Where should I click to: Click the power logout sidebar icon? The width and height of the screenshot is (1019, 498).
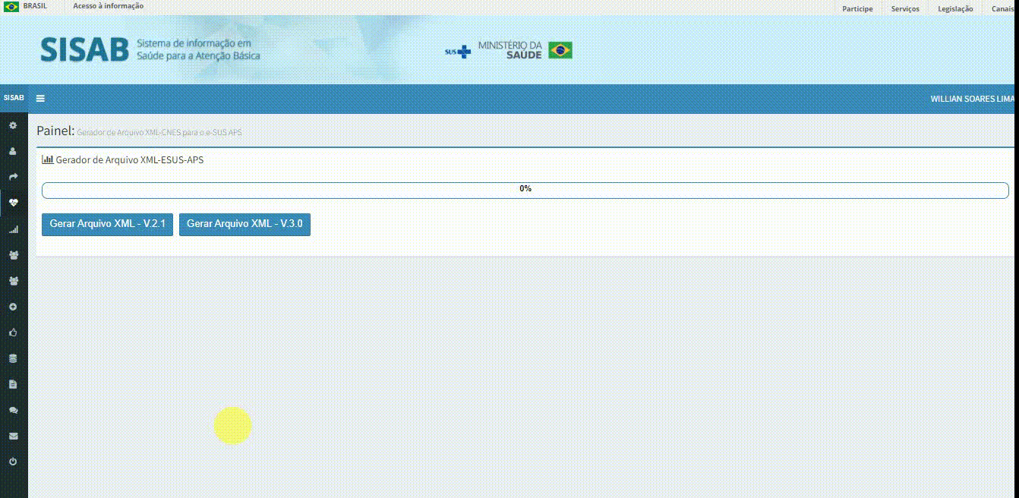13,462
